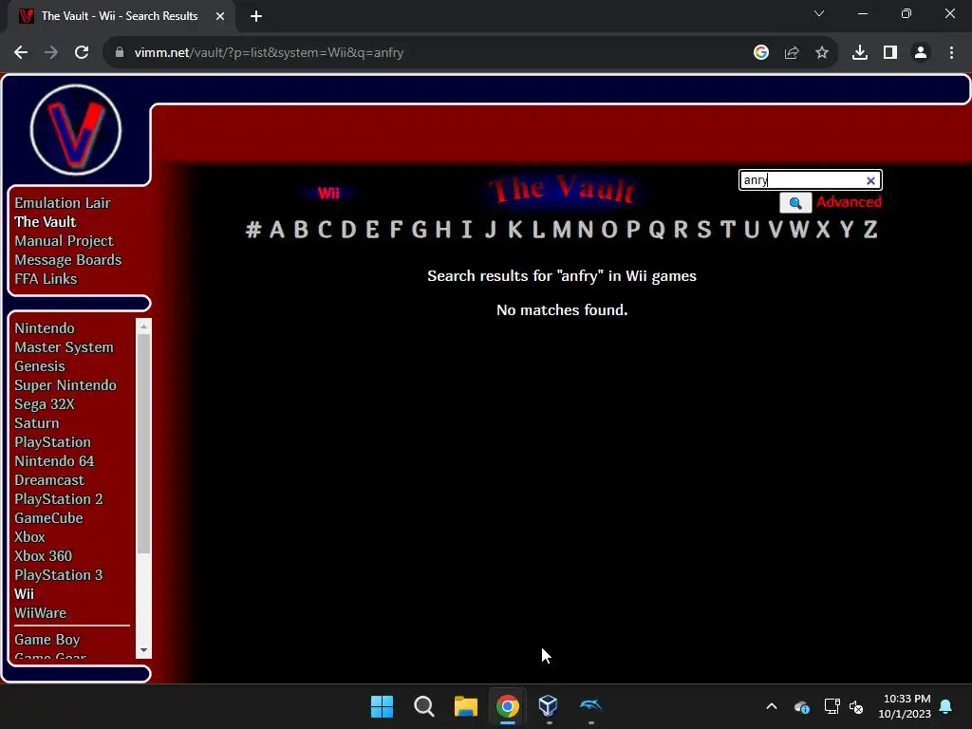This screenshot has height=729, width=972.
Task: Reload the current page
Action: pos(82,53)
